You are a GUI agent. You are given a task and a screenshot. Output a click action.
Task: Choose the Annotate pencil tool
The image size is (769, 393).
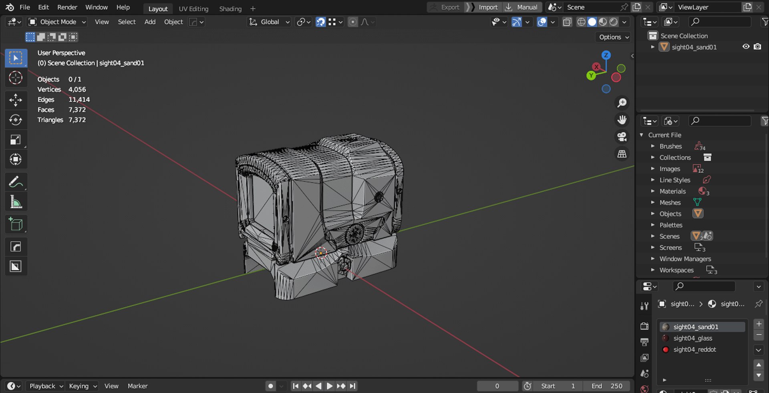pyautogui.click(x=16, y=182)
